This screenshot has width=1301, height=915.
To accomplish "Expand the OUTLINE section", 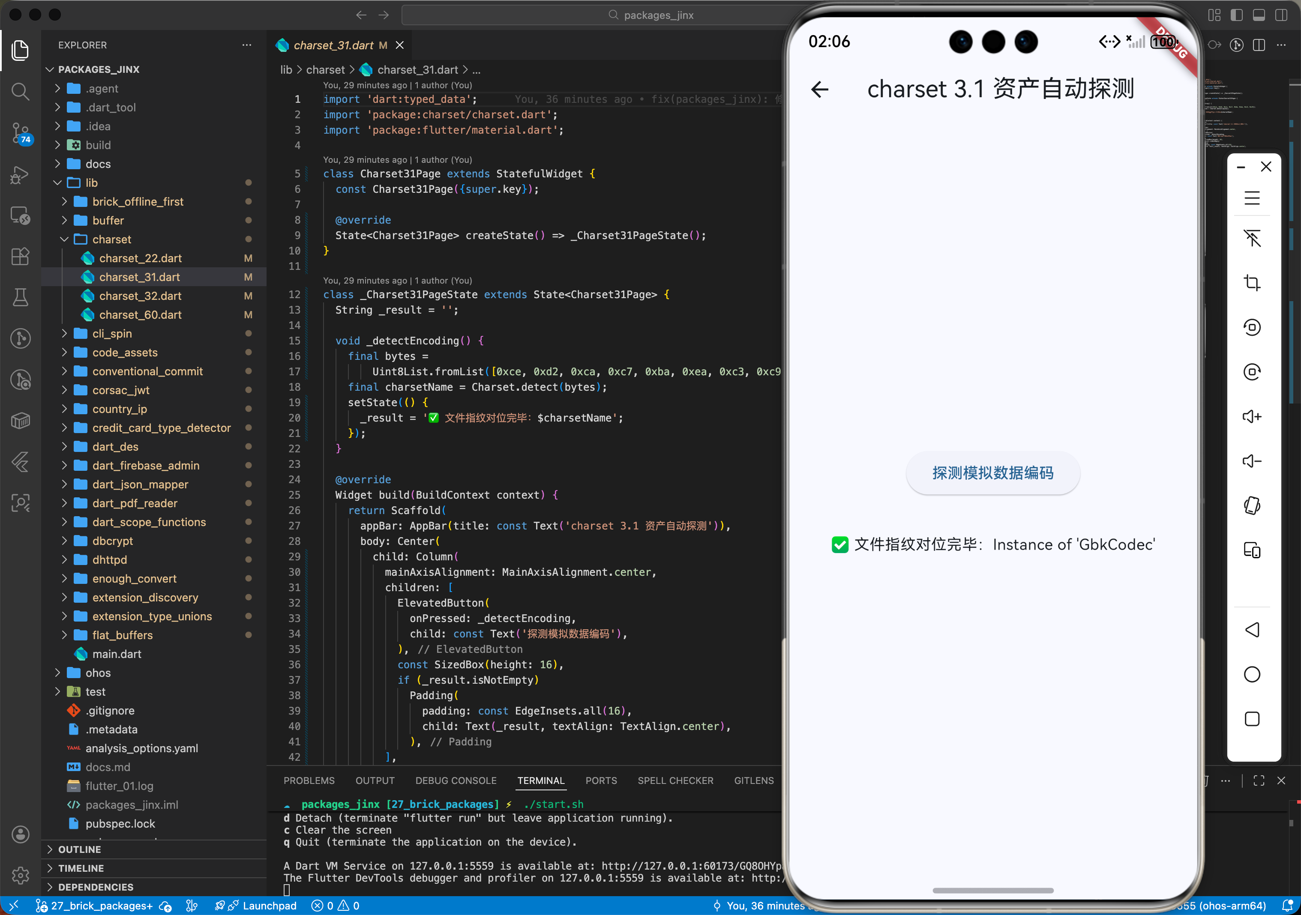I will (x=79, y=849).
